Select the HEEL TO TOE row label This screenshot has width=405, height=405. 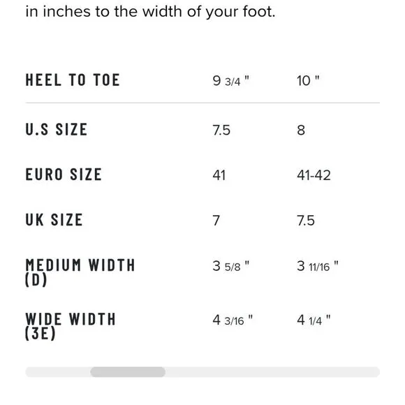[73, 80]
